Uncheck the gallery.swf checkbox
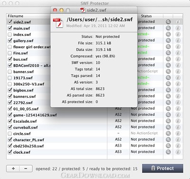190x179 pixels. (x=10, y=40)
